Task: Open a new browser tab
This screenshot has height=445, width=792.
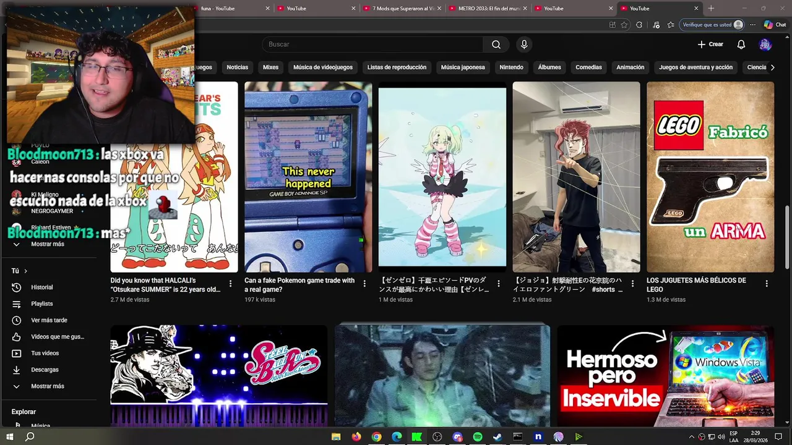Action: point(711,8)
